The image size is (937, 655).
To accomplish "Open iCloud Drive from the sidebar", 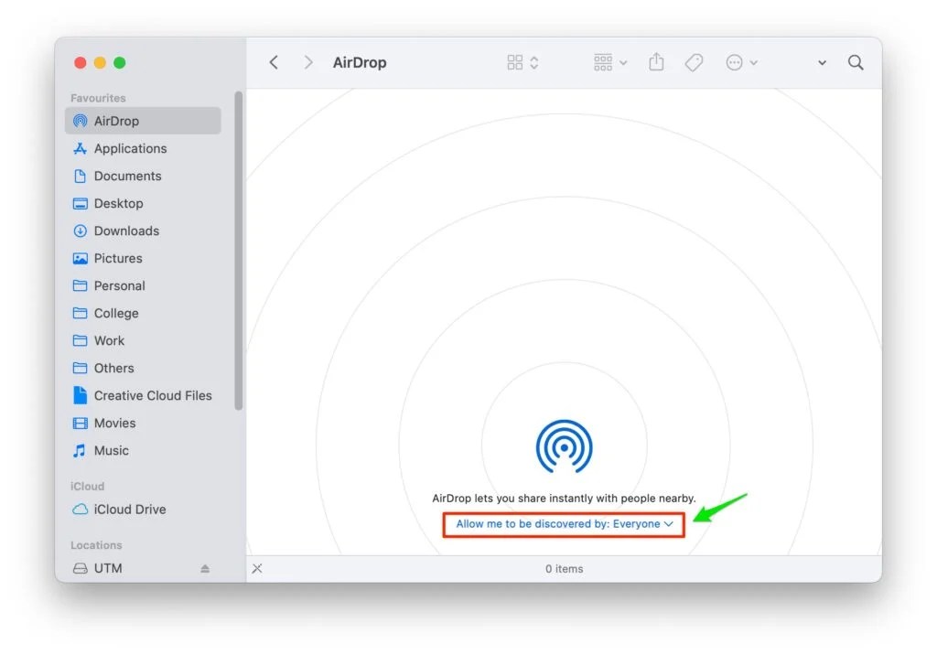I will [x=129, y=510].
